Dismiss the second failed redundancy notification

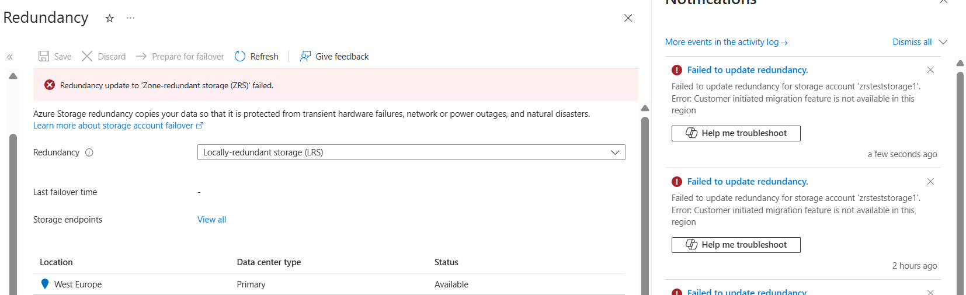click(x=930, y=182)
